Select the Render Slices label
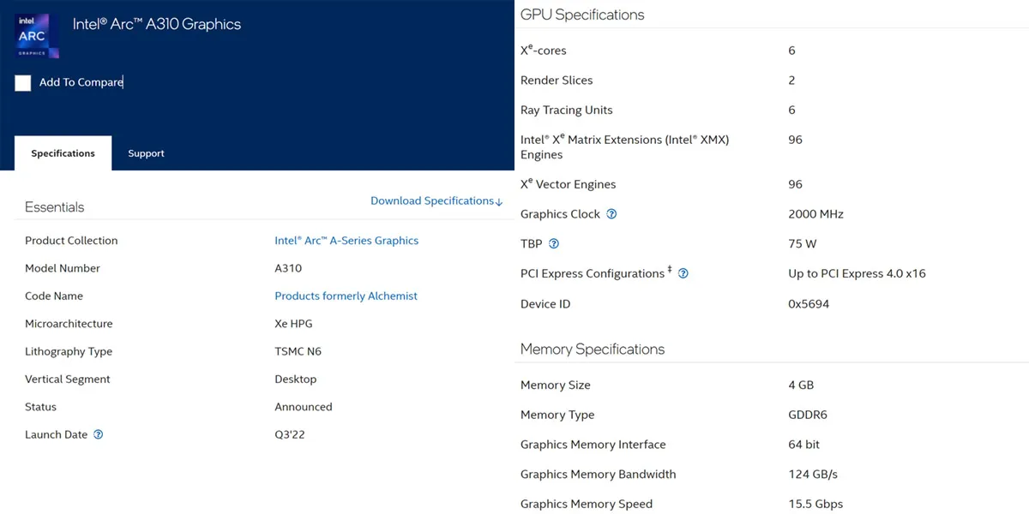Viewport: 1029px width, 514px height. [x=557, y=81]
